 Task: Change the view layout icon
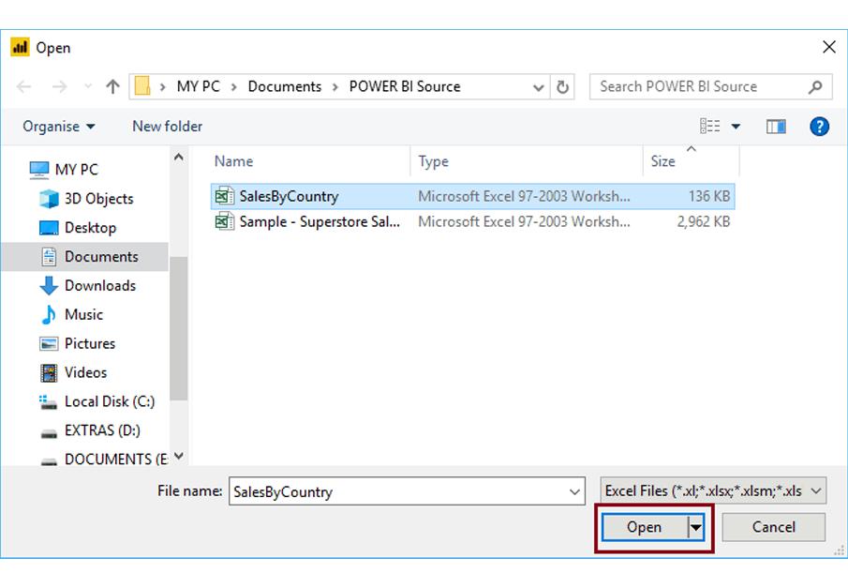point(710,127)
